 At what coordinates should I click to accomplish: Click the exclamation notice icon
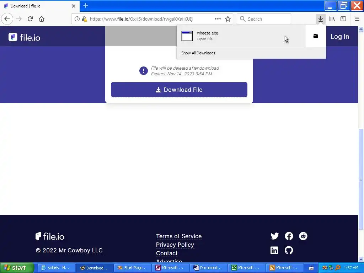pos(144,71)
